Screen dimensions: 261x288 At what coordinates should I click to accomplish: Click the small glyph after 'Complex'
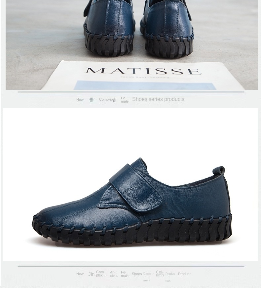click(x=114, y=100)
